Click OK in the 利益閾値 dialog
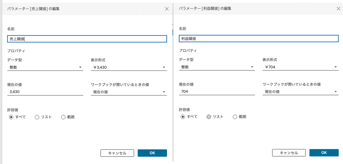343x164 pixels. coord(324,153)
